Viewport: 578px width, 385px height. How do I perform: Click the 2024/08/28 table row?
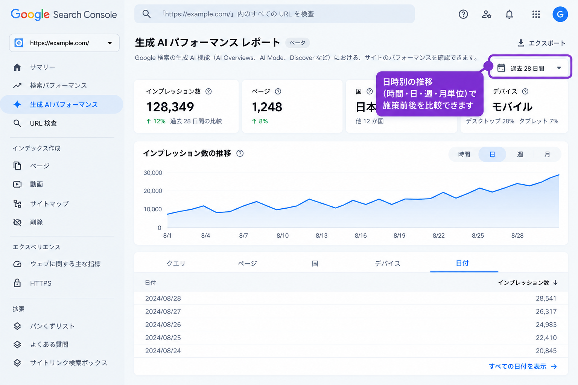[351, 299]
